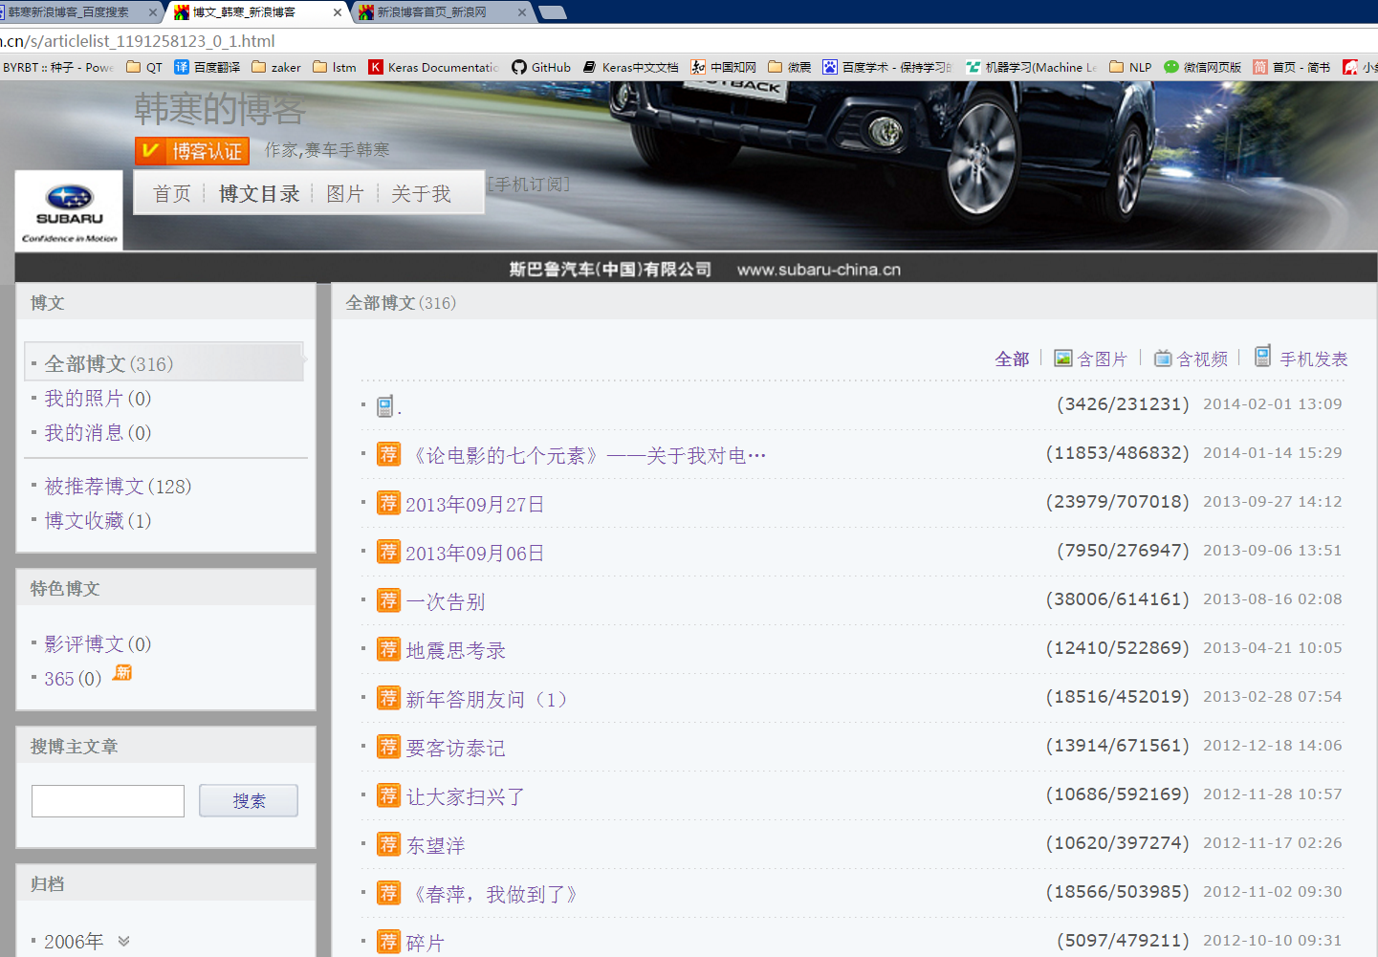Image resolution: width=1378 pixels, height=957 pixels.
Task: Click the 博客认证 verification badge
Action: (192, 151)
